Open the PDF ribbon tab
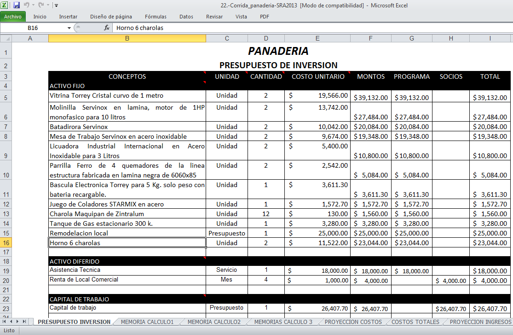Viewport: 513px width, 335px height. click(x=265, y=17)
